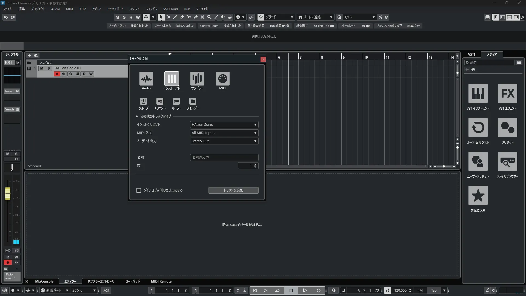Select the Scissors split tool
The image size is (526, 296).
[x=189, y=17]
